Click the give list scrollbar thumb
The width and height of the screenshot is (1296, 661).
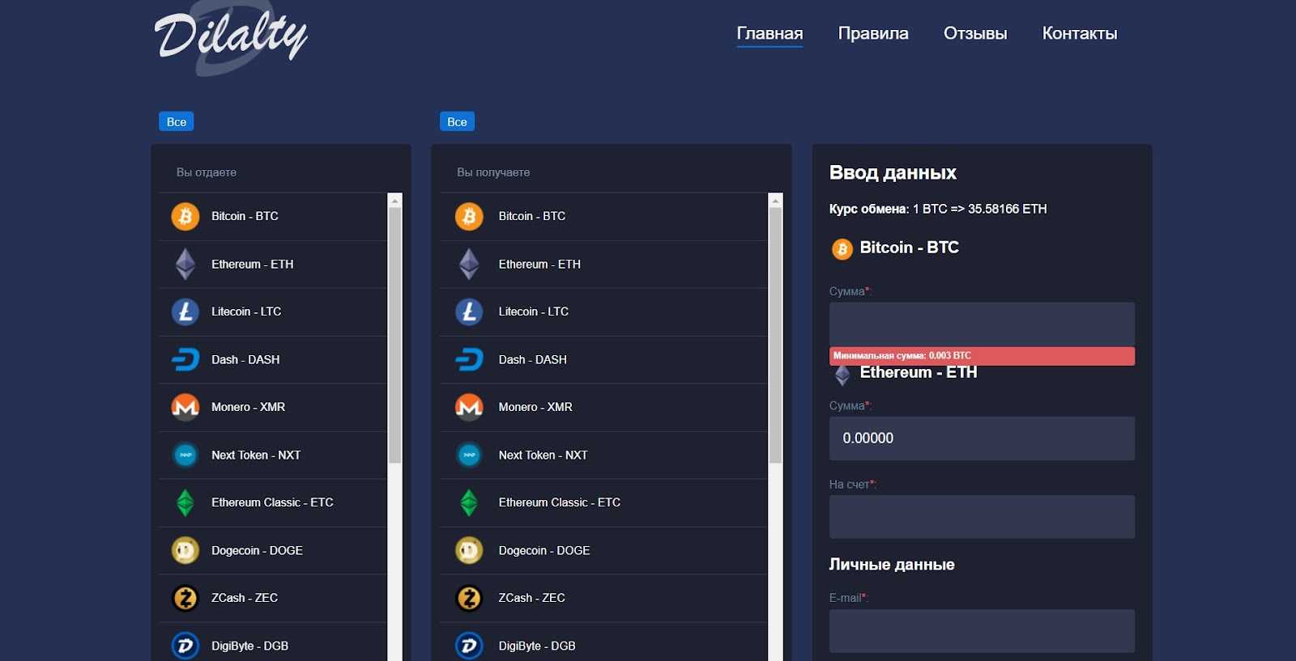click(395, 336)
